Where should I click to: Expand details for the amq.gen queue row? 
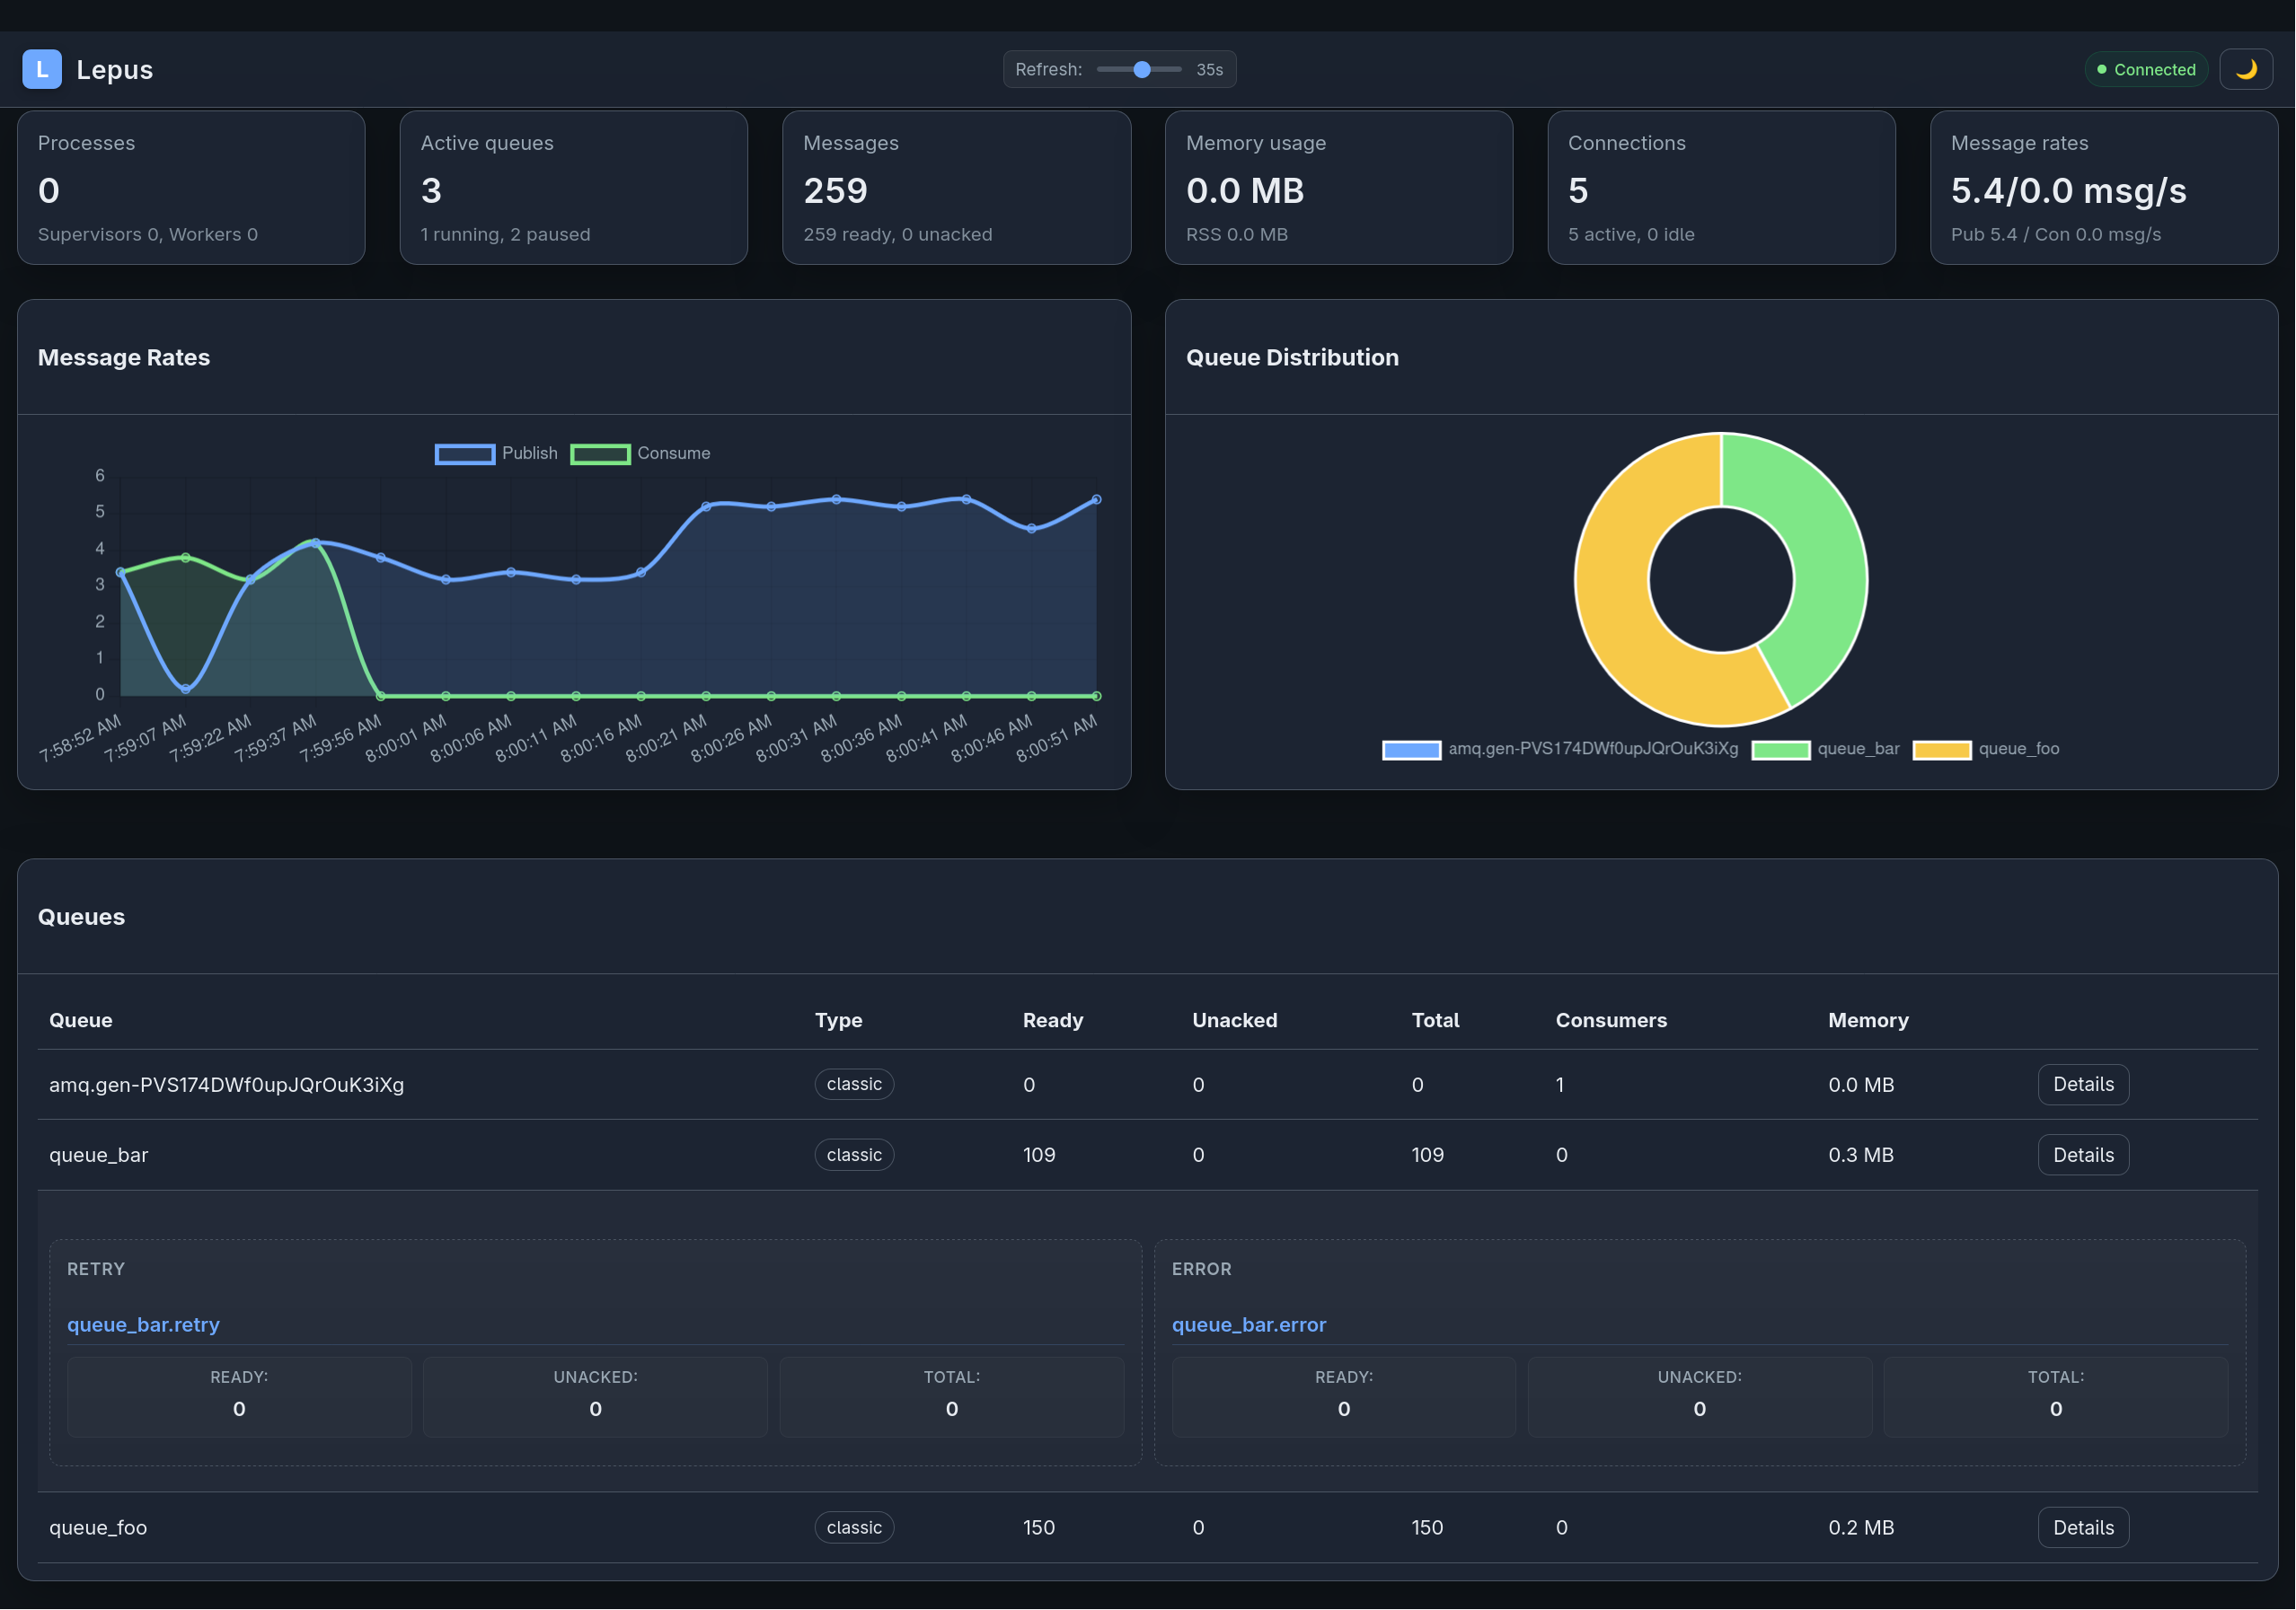point(2083,1085)
